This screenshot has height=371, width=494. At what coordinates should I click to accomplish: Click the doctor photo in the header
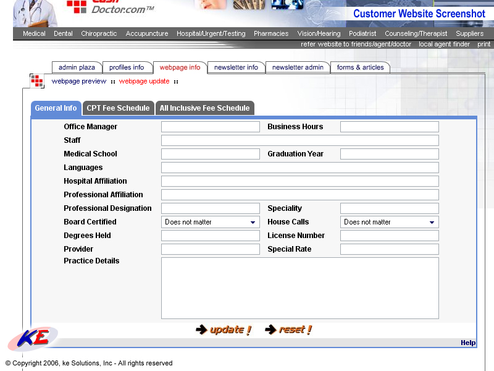pyautogui.click(x=35, y=13)
